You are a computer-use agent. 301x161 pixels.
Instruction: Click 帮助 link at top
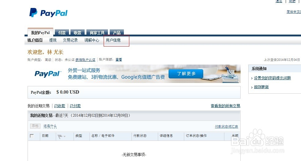pos(292,1)
